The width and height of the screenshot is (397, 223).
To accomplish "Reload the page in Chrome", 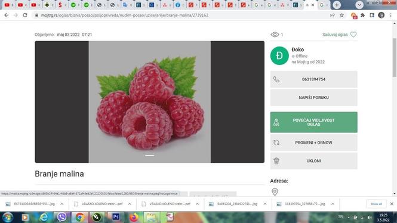I will tap(25, 15).
